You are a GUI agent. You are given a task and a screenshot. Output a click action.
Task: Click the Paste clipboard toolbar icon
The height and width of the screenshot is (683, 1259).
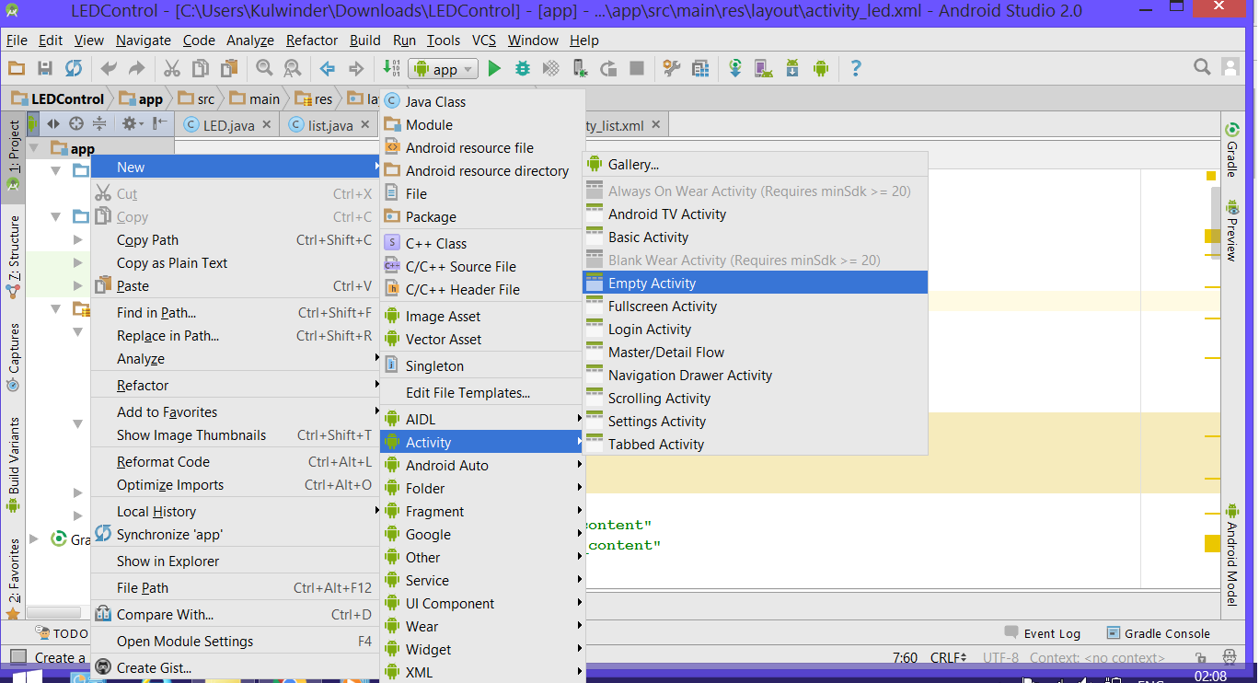click(x=229, y=68)
